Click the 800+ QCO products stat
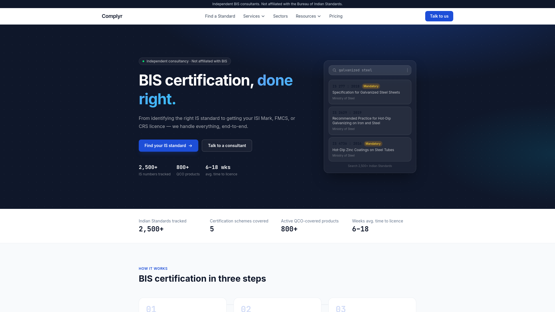This screenshot has width=555, height=312. coord(188,170)
